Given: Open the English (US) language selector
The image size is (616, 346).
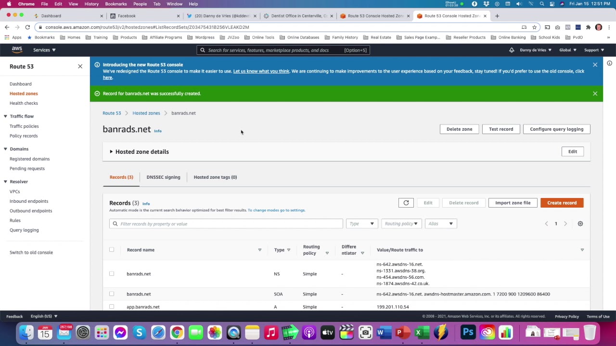Looking at the screenshot, I should 44,316.
